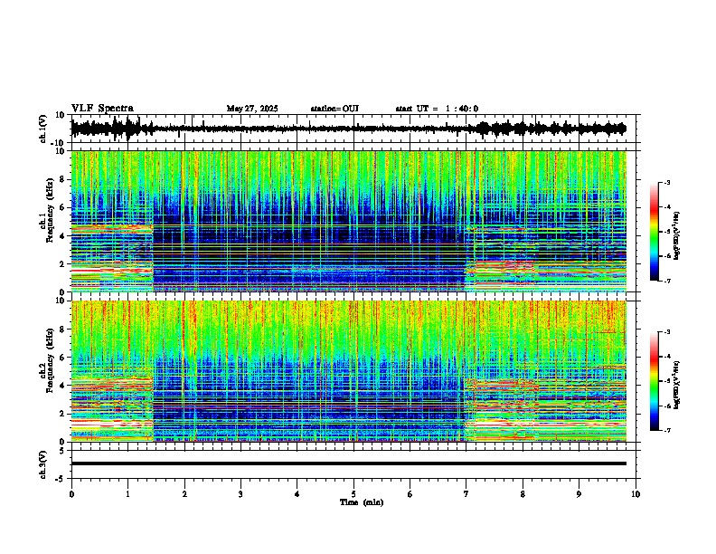Click the '5' tick on ch.3(V) axis
716x554 pixels.
[x=63, y=451]
